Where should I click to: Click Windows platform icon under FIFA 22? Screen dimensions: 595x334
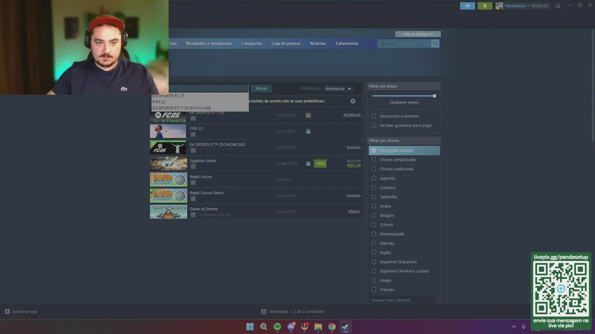coord(193,135)
